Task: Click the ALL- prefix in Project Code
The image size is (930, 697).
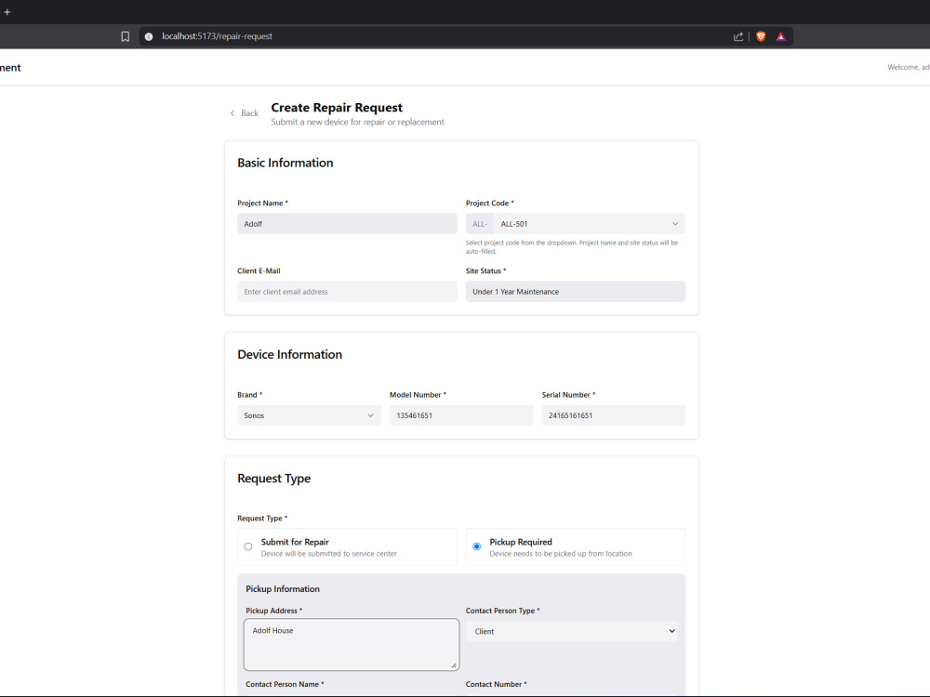Action: [480, 223]
